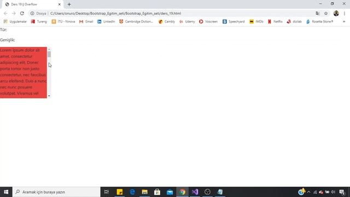The image size is (350, 197).
Task: Click the scrollbar thumb of the red box
Action: point(49,54)
